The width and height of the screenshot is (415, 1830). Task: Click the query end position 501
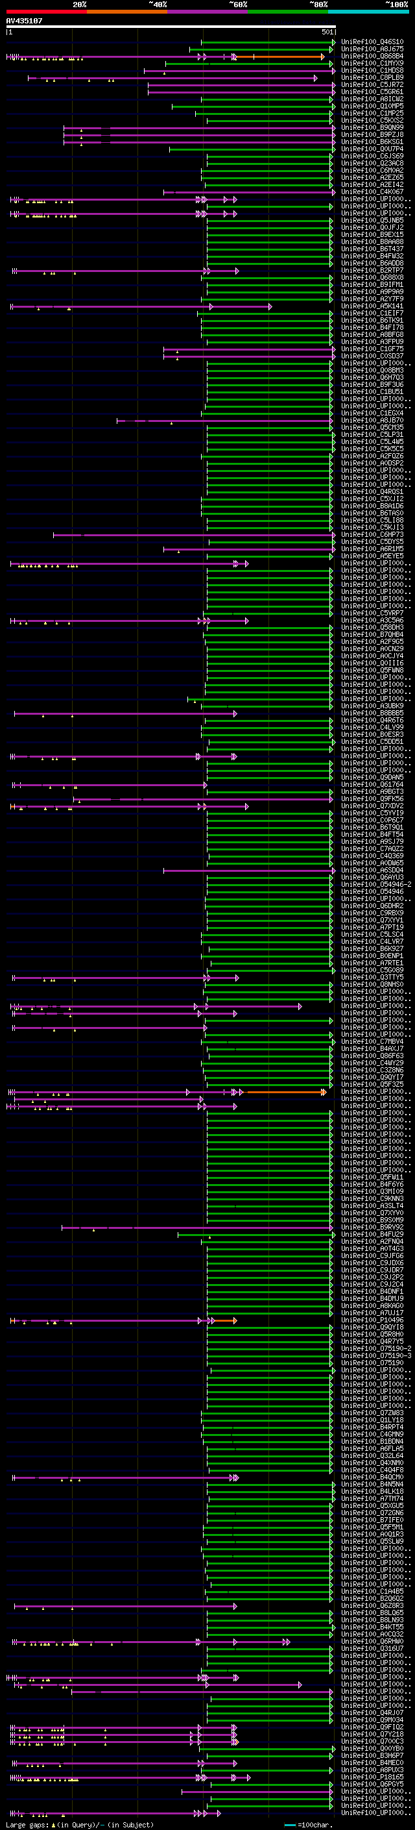tap(327, 32)
